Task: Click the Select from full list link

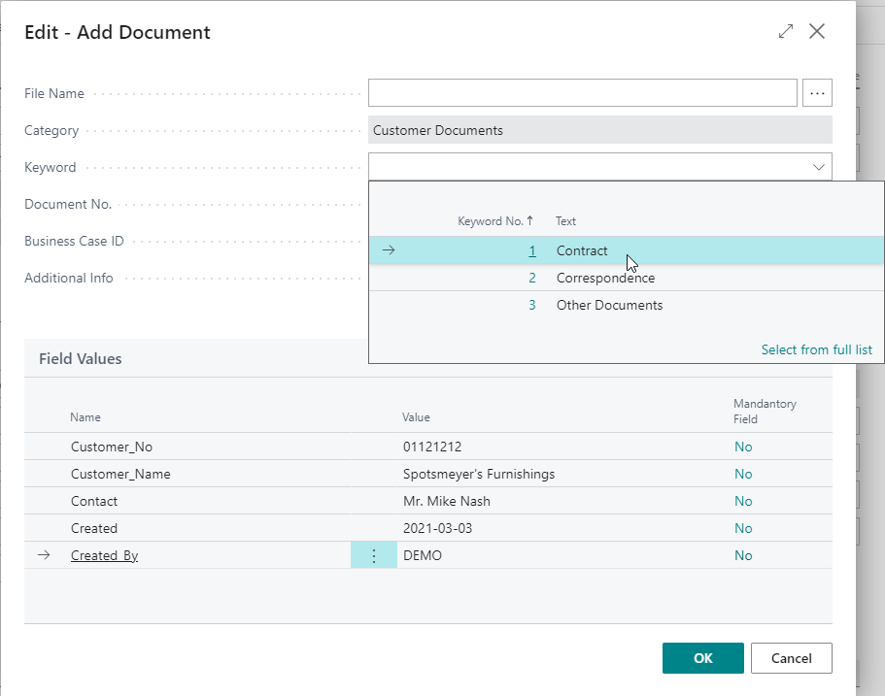Action: (816, 349)
